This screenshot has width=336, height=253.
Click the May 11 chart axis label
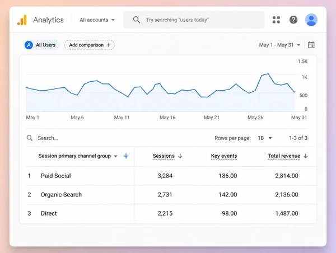[122, 118]
